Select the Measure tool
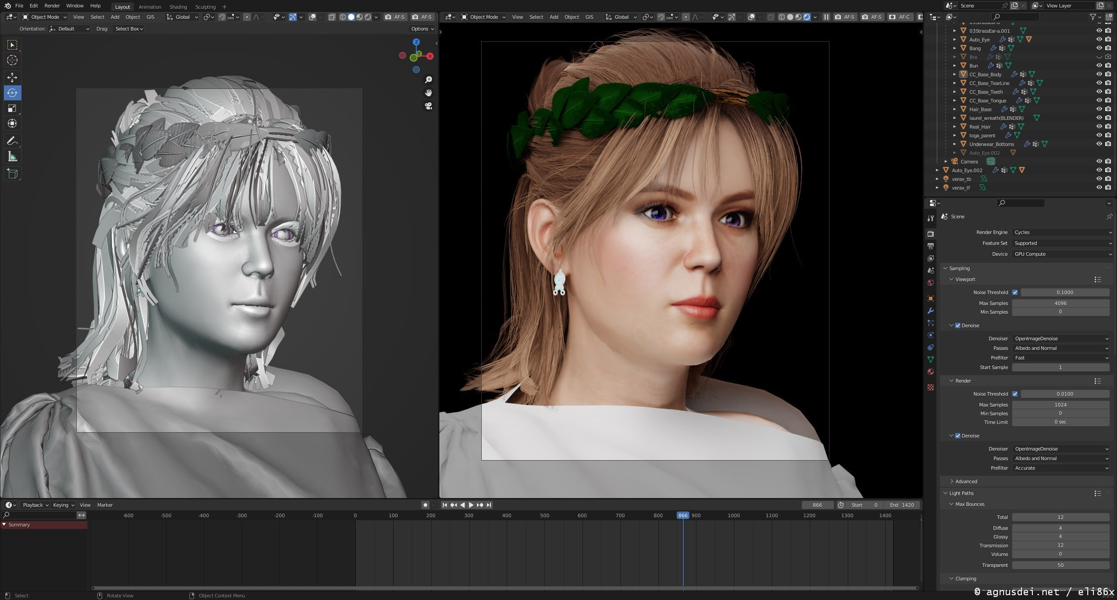 click(12, 157)
